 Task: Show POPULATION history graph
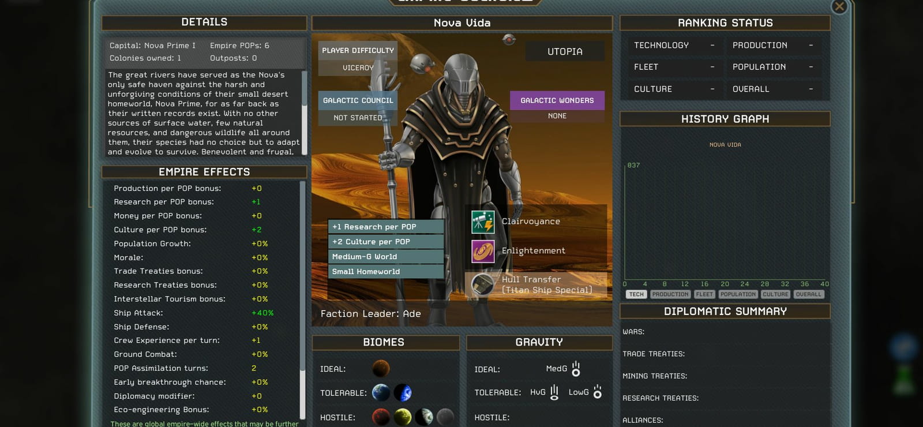(x=738, y=294)
